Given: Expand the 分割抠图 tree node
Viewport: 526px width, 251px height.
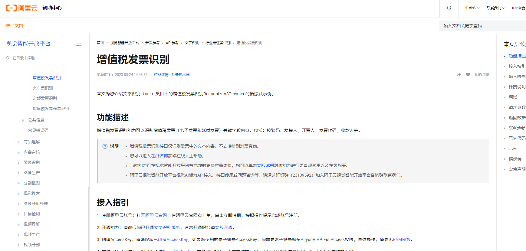Looking at the screenshot, I should [19, 183].
